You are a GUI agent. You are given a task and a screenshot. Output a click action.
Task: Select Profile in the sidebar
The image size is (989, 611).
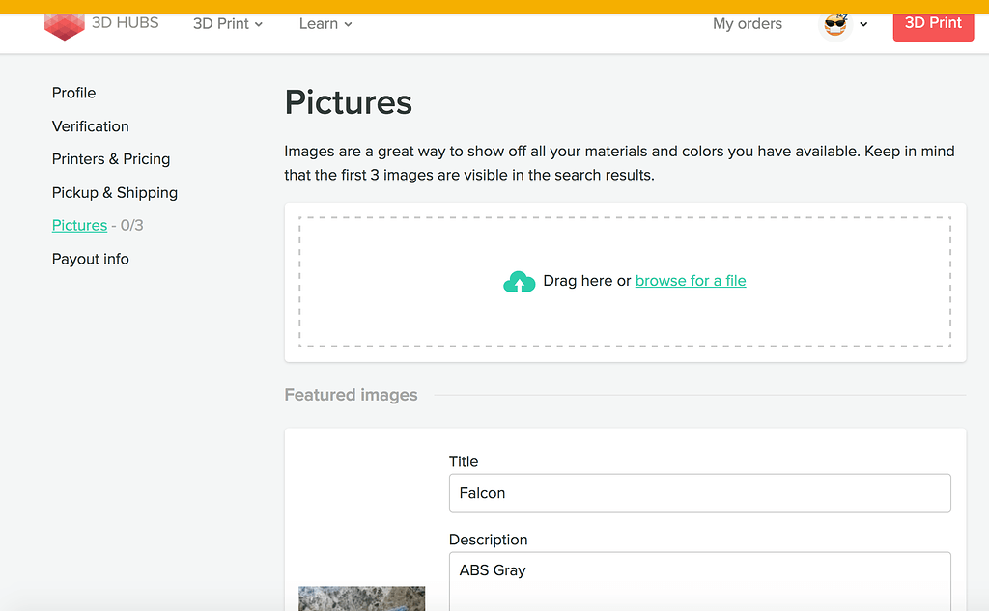73,93
